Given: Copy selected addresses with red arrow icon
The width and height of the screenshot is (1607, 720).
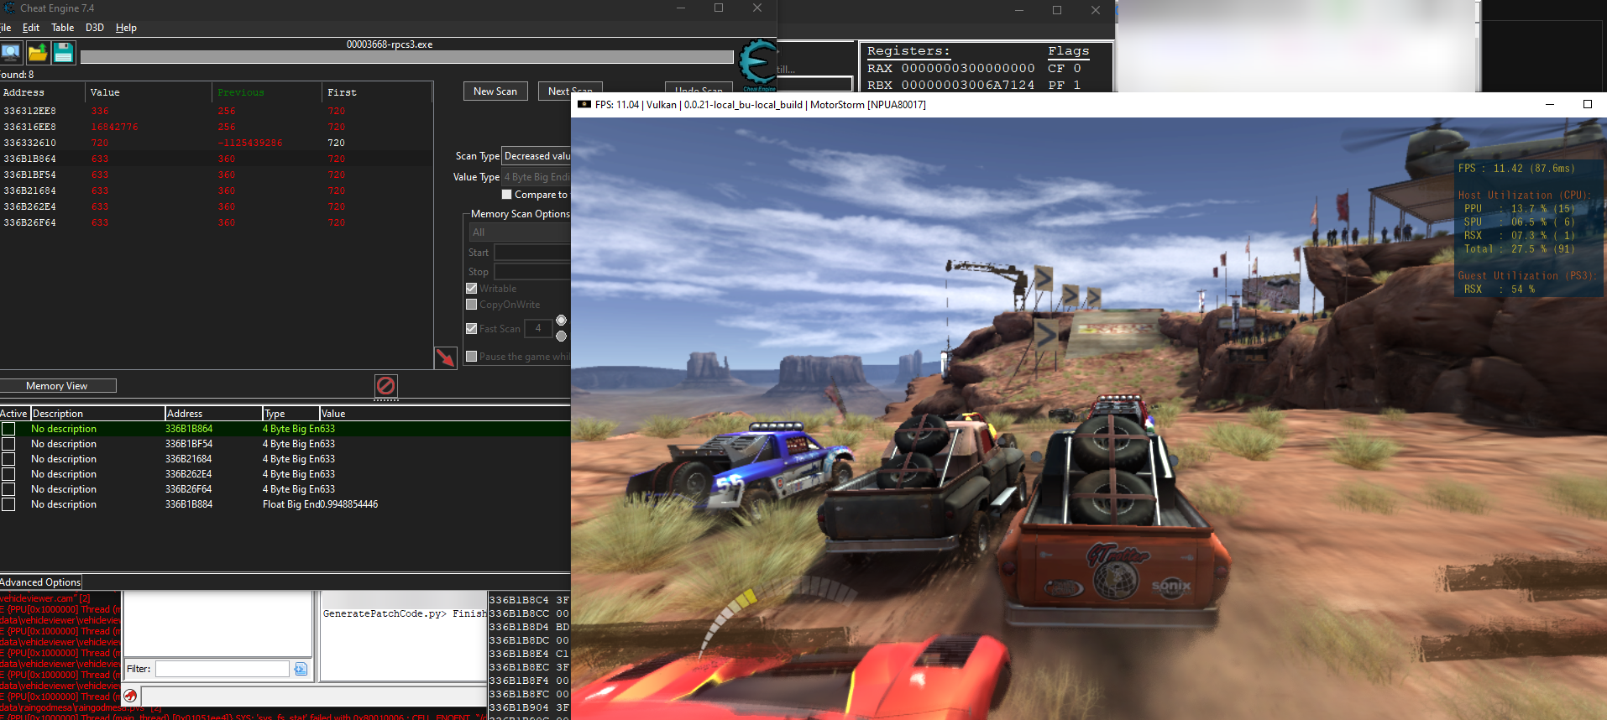Looking at the screenshot, I should [x=445, y=358].
